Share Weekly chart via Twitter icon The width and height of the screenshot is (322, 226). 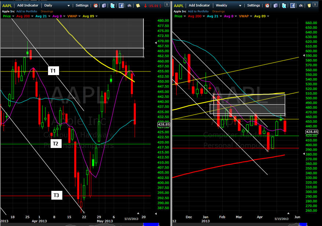pyautogui.click(x=284, y=5)
